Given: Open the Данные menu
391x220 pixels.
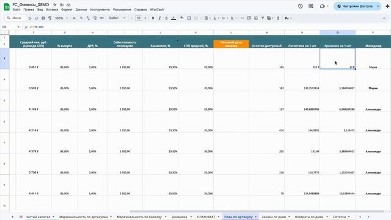Looking at the screenshot, I should pos(81,10).
